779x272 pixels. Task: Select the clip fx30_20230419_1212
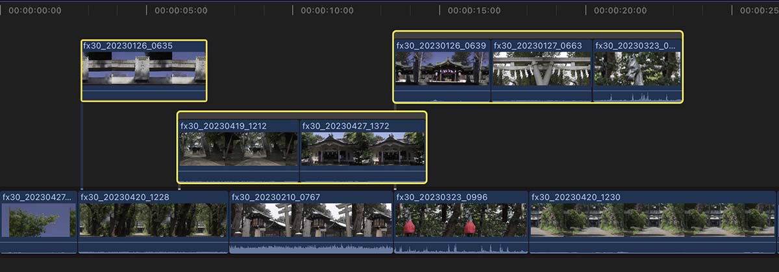tap(238, 151)
